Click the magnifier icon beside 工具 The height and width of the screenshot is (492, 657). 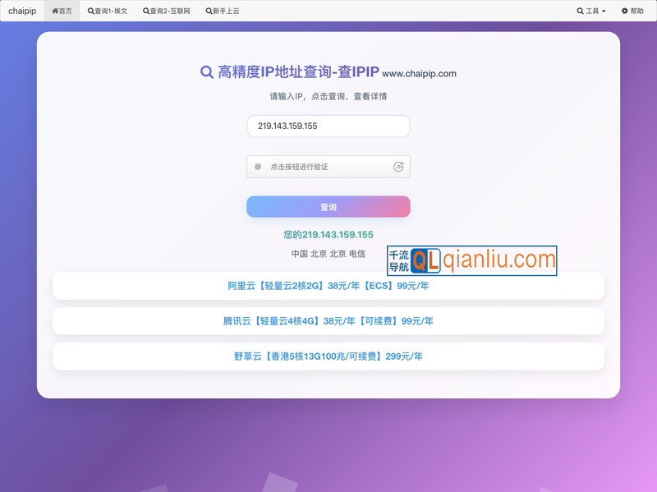(x=580, y=11)
